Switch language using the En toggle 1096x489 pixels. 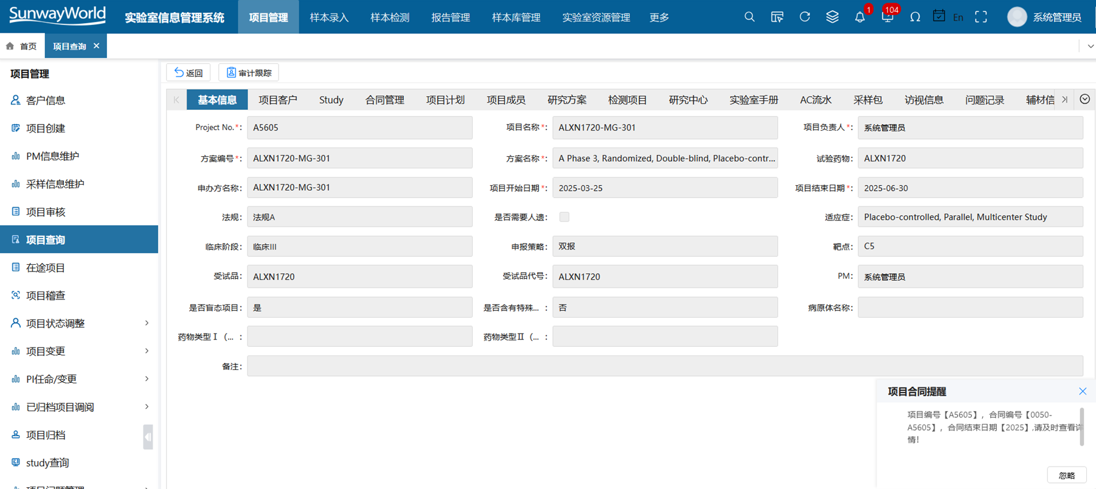click(958, 18)
